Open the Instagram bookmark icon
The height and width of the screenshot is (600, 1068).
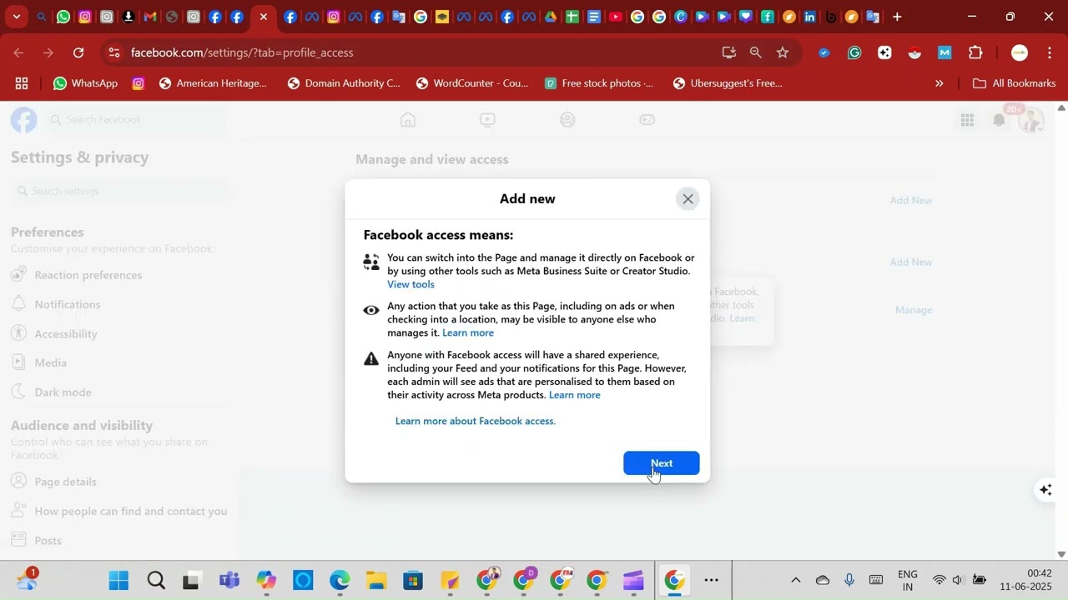click(139, 83)
